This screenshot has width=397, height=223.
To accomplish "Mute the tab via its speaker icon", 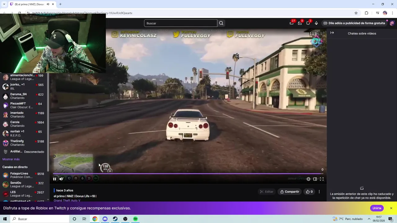I will [48, 4].
